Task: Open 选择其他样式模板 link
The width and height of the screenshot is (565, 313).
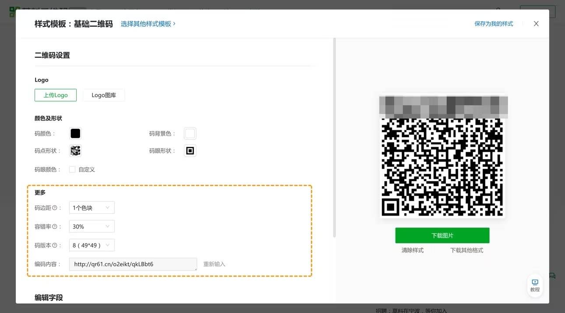Action: click(148, 24)
